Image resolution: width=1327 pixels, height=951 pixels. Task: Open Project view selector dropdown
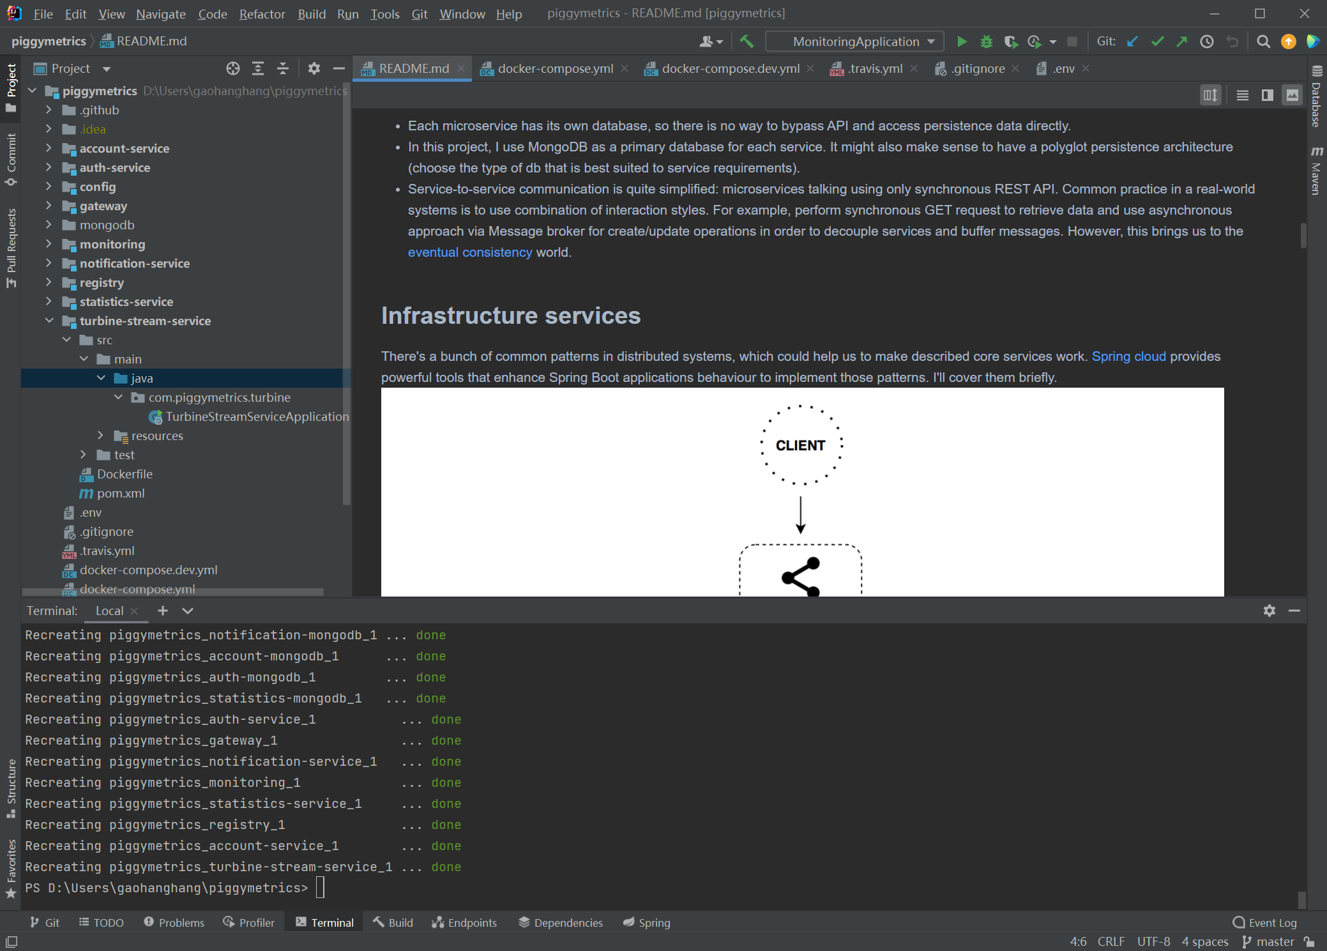click(x=72, y=68)
